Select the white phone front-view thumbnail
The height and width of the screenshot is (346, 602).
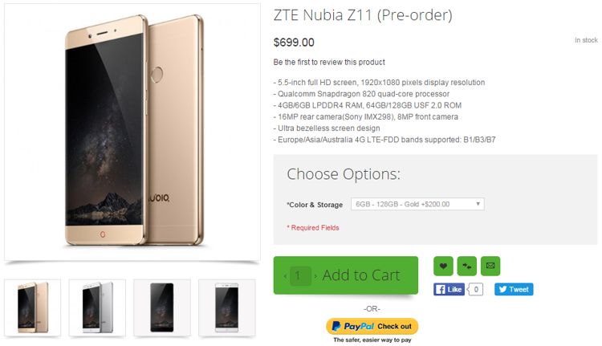[x=226, y=306]
